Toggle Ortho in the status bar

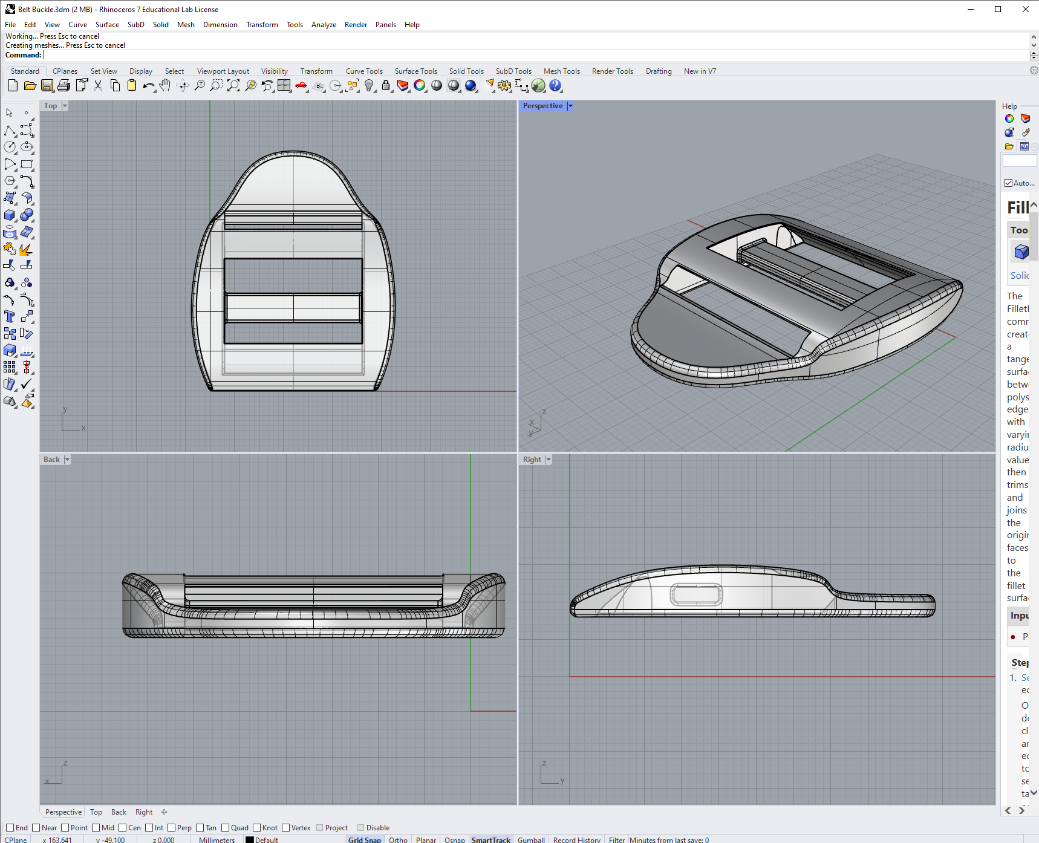pos(398,839)
